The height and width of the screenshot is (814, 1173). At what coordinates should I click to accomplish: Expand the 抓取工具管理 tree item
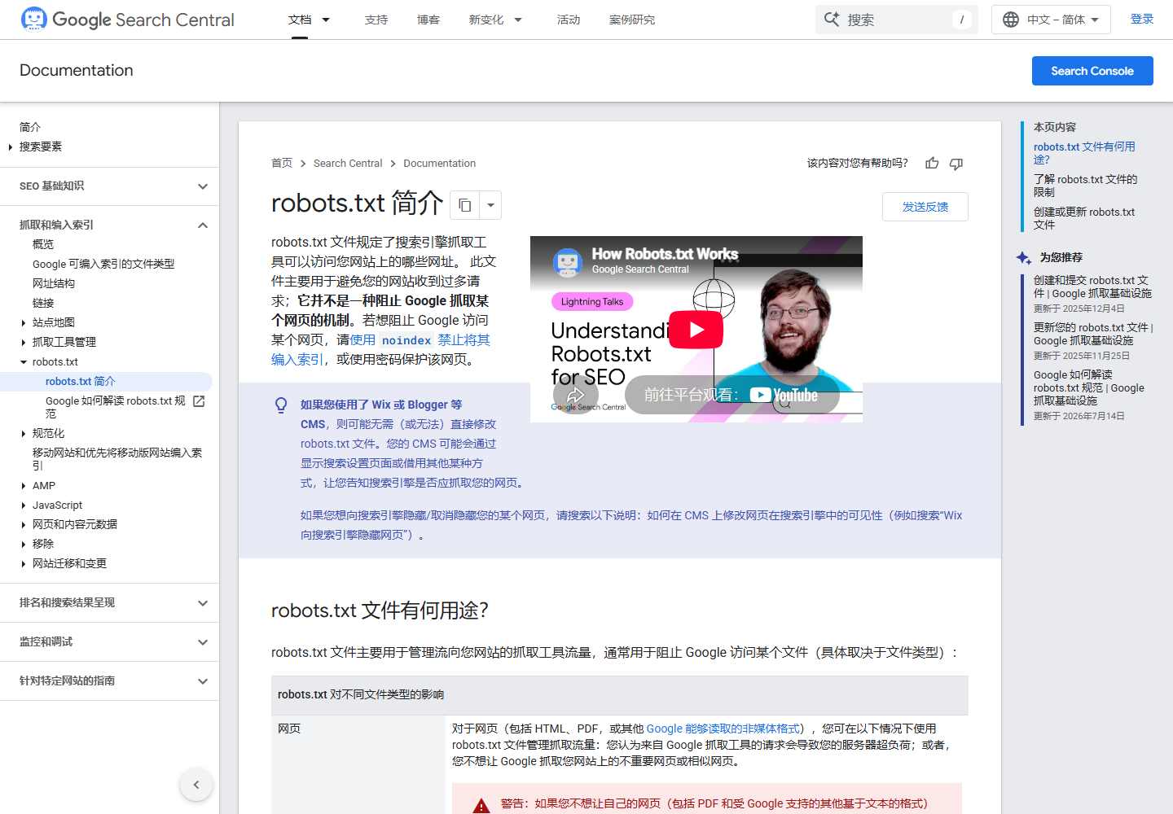tap(24, 343)
